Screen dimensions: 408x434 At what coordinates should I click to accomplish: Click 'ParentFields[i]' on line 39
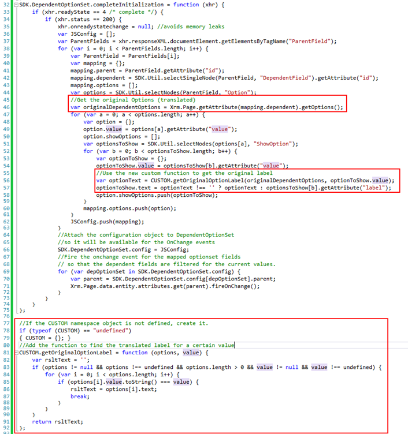coord(154,56)
